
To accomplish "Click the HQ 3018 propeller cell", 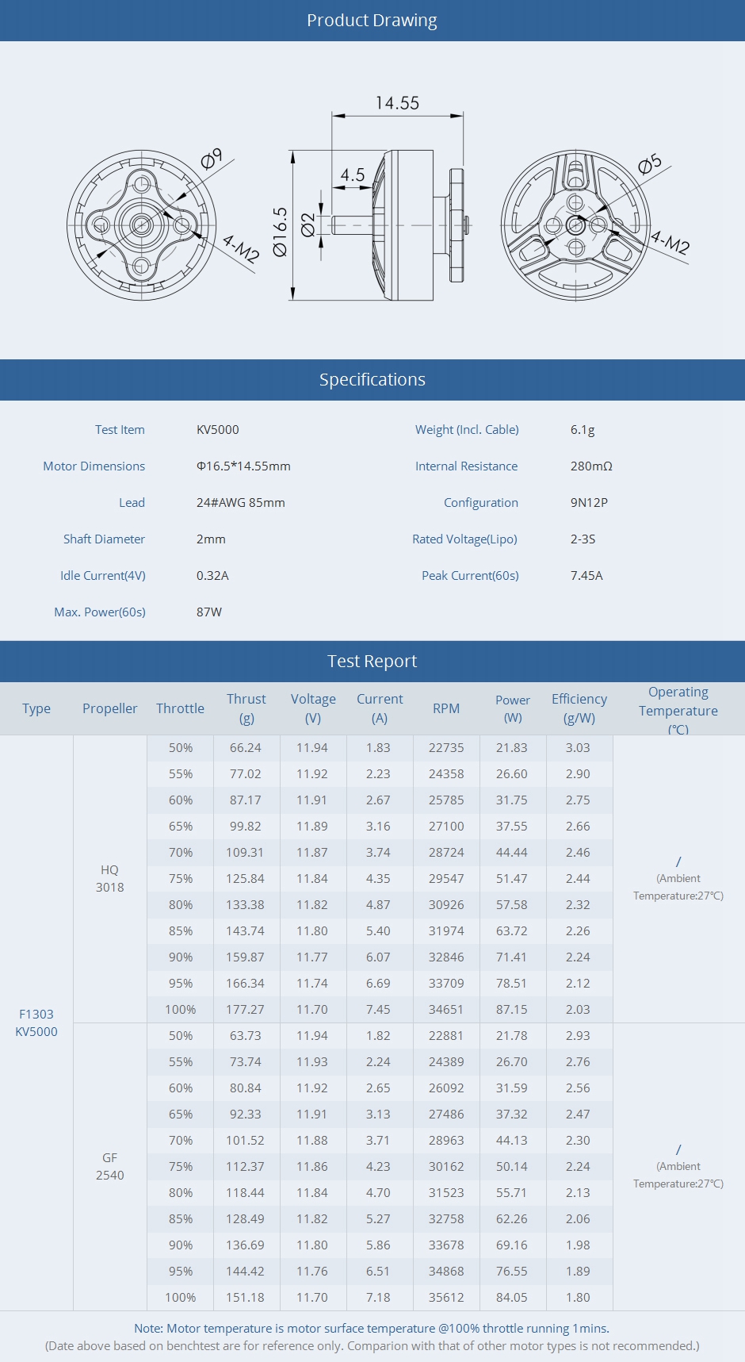I will pyautogui.click(x=110, y=879).
